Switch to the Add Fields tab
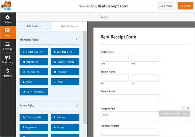The height and width of the screenshot is (137, 195). click(x=34, y=26)
